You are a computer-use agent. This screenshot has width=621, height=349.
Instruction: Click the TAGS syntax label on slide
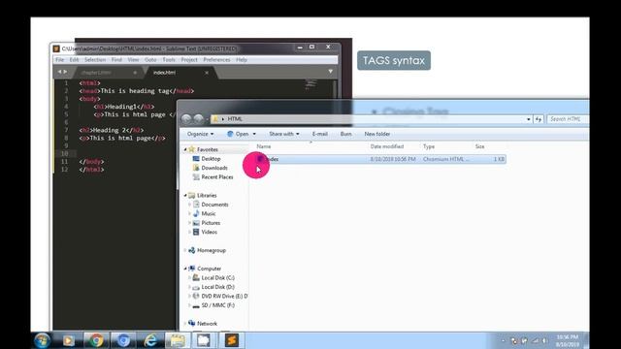coord(394,60)
